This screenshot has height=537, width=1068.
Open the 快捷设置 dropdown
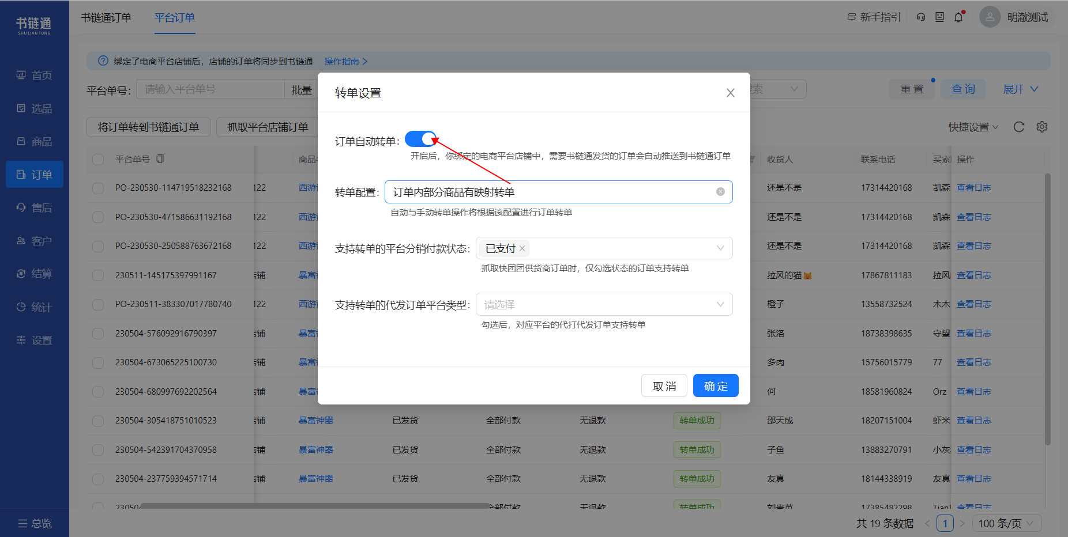(x=973, y=127)
